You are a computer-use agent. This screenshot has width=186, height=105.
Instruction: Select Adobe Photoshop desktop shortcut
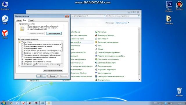(x=169, y=6)
